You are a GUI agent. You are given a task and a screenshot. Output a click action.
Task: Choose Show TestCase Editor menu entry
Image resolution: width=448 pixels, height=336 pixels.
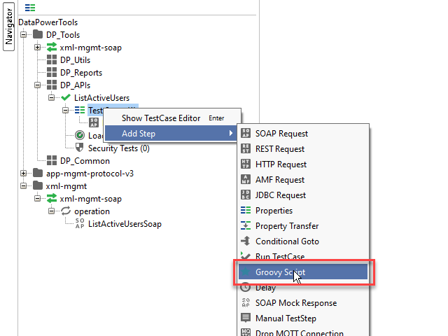(x=161, y=118)
